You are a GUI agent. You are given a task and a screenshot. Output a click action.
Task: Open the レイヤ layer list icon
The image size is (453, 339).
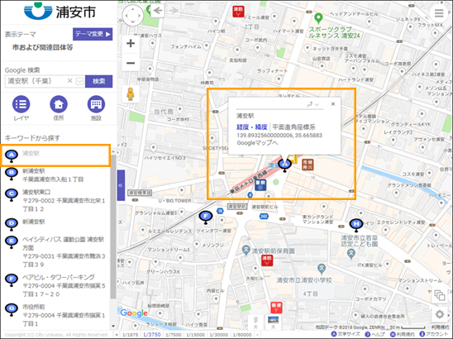[21, 104]
